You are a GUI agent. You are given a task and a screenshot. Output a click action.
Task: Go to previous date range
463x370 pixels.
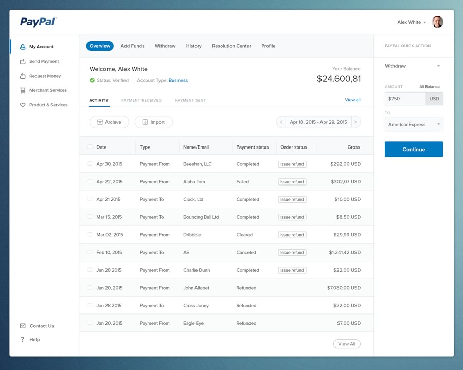281,122
